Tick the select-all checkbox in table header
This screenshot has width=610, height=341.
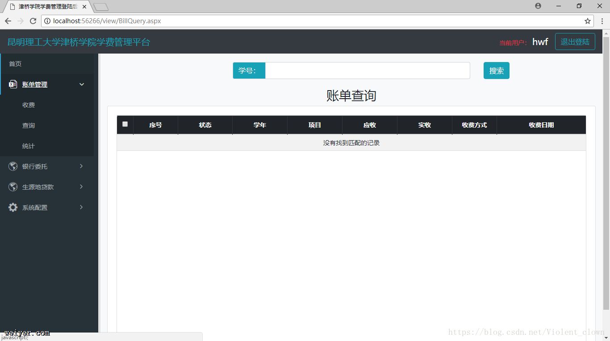125,124
